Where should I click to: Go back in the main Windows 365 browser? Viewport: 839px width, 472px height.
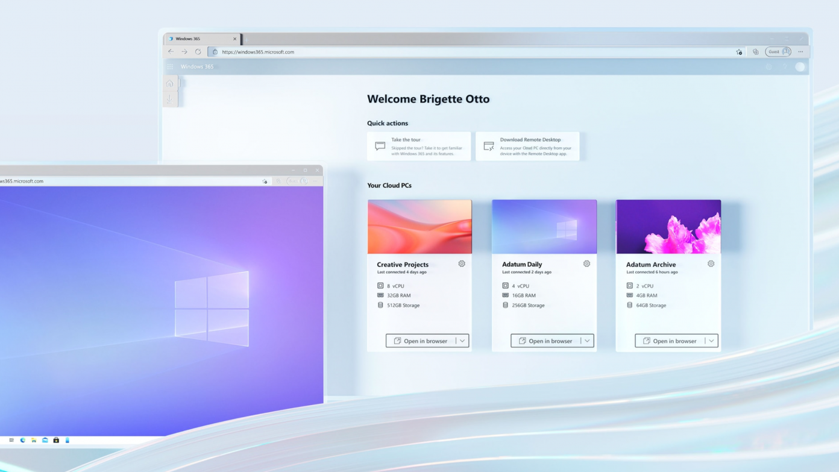point(171,52)
